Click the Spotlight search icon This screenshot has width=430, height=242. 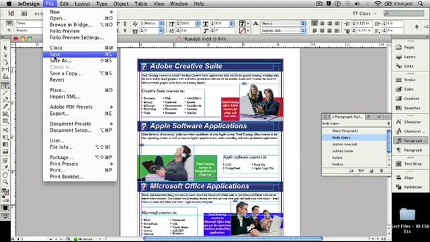tap(421, 3)
